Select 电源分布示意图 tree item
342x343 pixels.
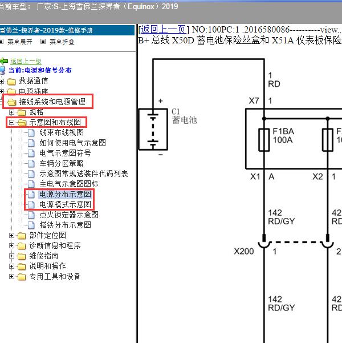(x=65, y=194)
